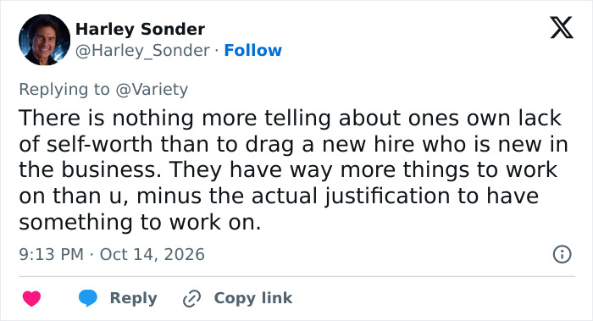Screen dimensions: 593x321
Task: Click the blue speech bubble reply icon
Action: point(88,298)
